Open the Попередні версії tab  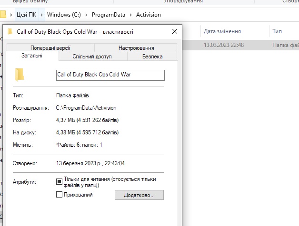tap(50, 48)
